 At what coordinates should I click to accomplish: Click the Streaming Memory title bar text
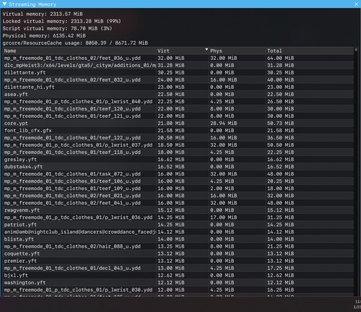pyautogui.click(x=32, y=4)
